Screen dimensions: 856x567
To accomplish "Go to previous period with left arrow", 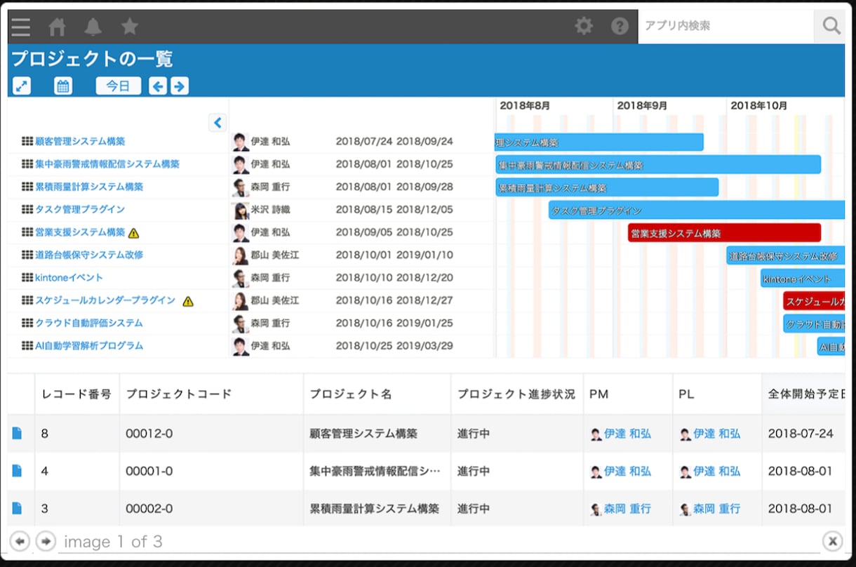I will [x=158, y=86].
